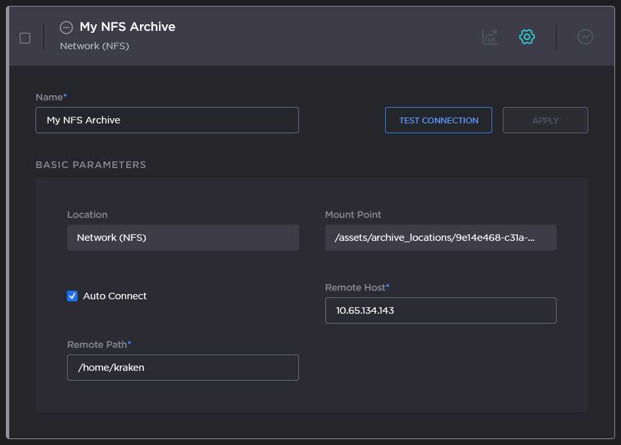Select the My NFS Archive row checkbox

pyautogui.click(x=25, y=38)
